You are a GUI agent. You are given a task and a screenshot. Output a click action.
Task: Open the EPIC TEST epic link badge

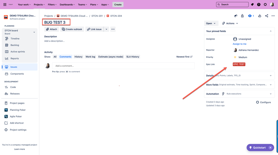[239, 64]
